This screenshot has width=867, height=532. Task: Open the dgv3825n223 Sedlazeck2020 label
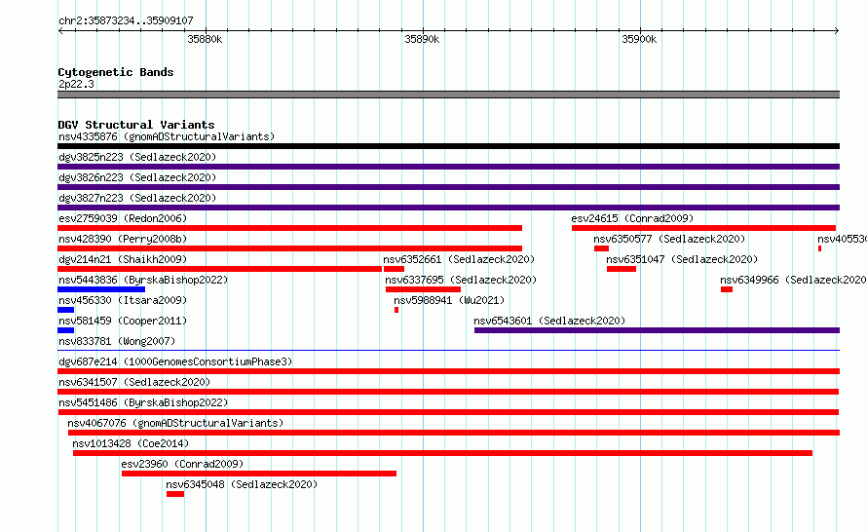pos(137,157)
